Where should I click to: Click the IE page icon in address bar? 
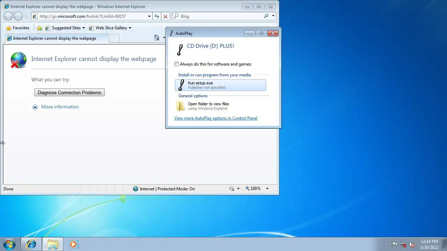coord(35,16)
